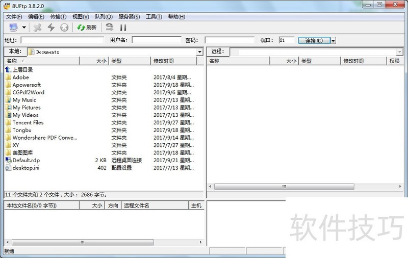Sort remote files by 修改时间 column
Screen dimensions: 408x258
[x=363, y=61]
